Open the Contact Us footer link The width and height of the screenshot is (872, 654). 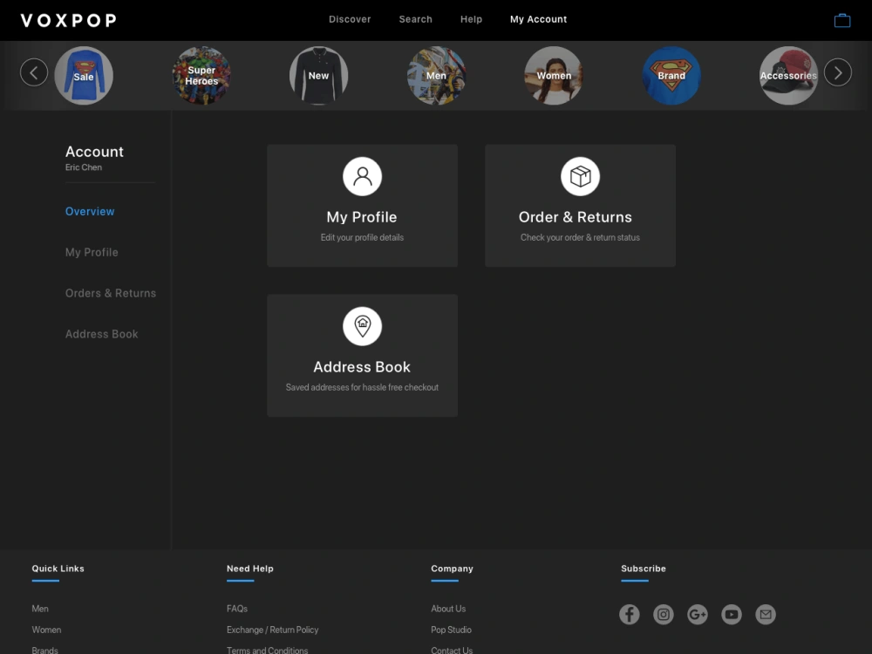(x=452, y=651)
